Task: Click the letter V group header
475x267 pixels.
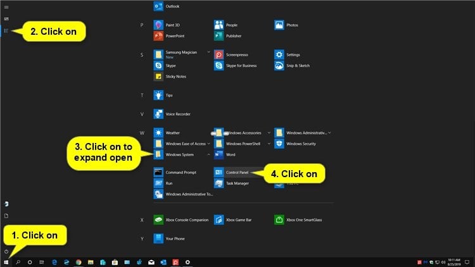Action: coord(142,114)
